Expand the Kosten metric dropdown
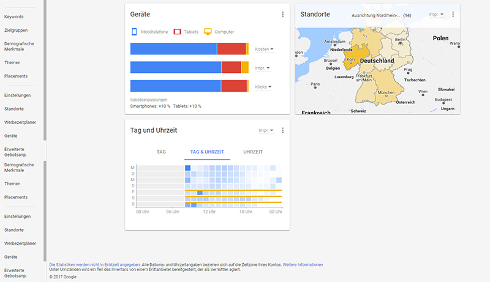Image resolution: width=490 pixels, height=282 pixels. click(x=264, y=50)
